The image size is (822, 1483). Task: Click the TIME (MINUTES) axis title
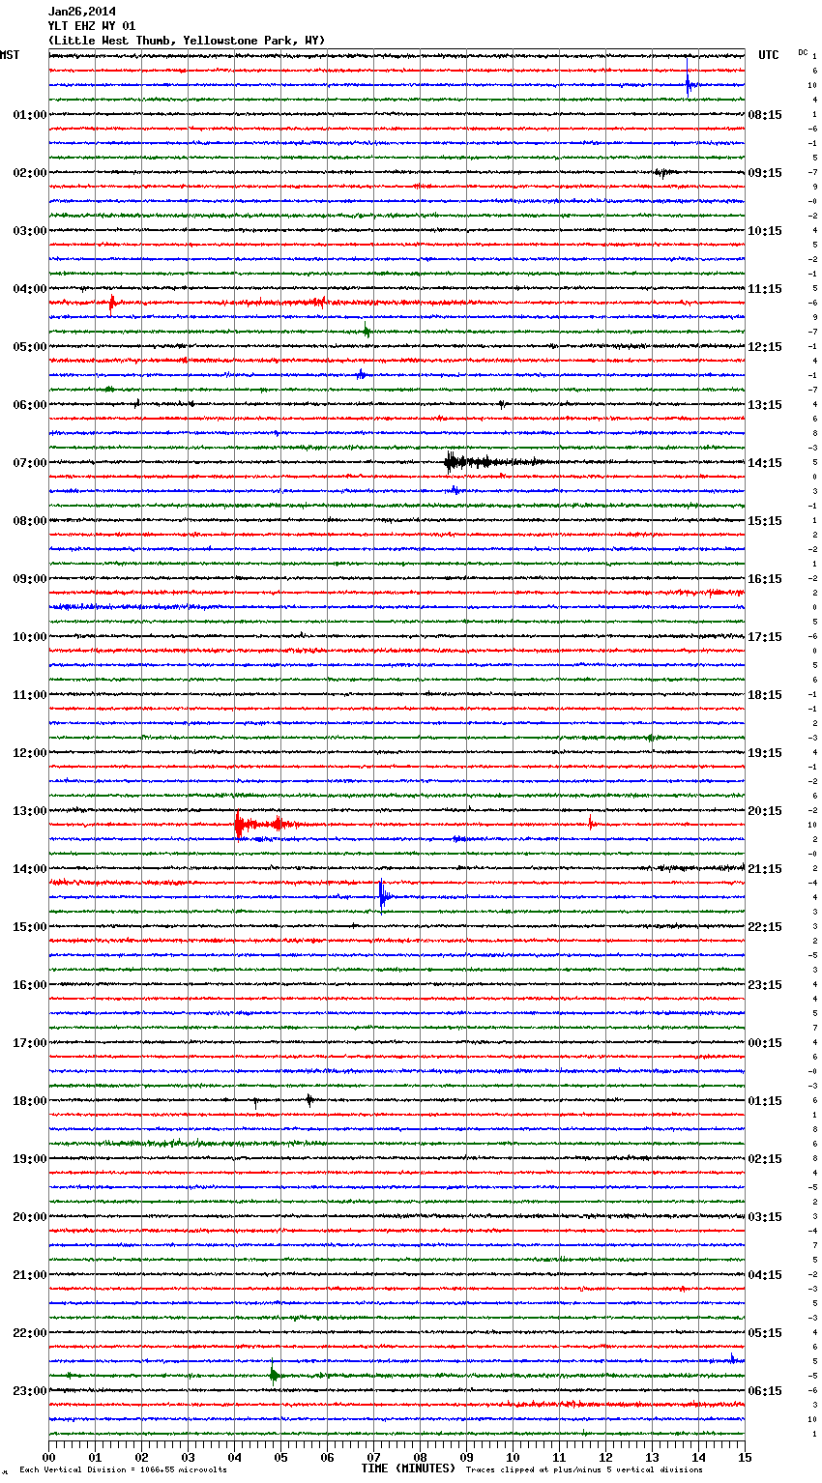click(408, 1468)
